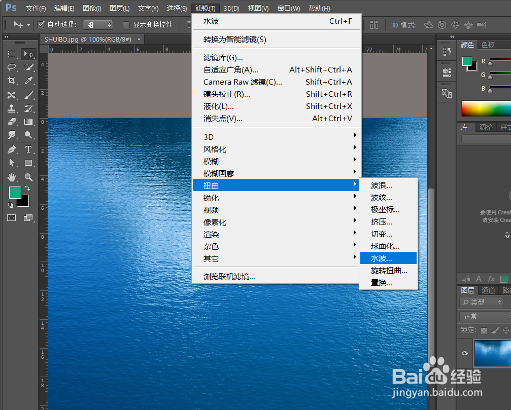Change screen mode from toolbox
The width and height of the screenshot is (511, 410).
coord(28,218)
